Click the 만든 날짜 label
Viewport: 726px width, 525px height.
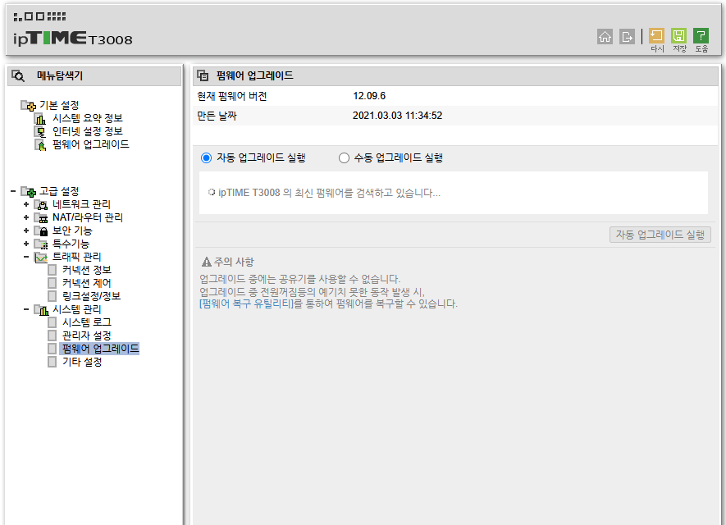(x=217, y=116)
